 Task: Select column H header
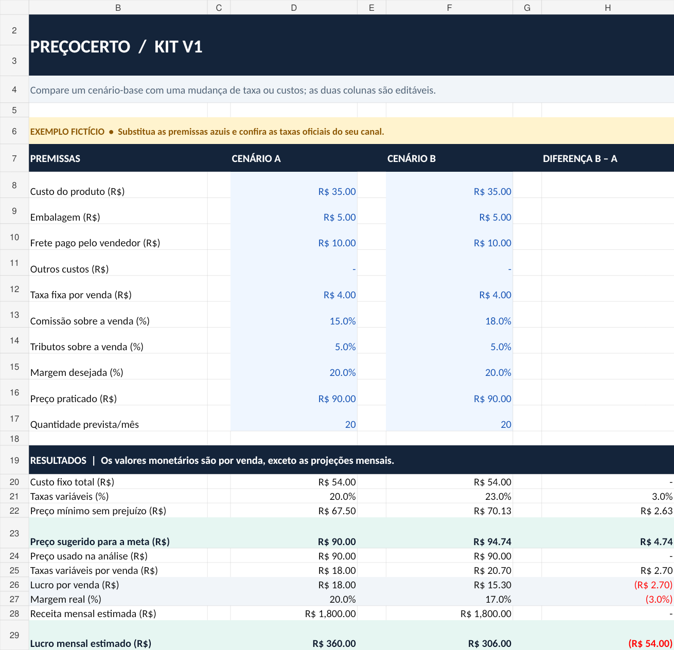coord(608,7)
